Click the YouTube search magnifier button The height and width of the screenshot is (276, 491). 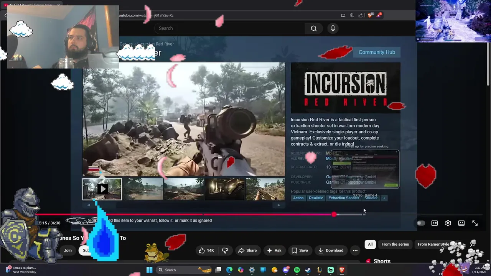pyautogui.click(x=314, y=28)
